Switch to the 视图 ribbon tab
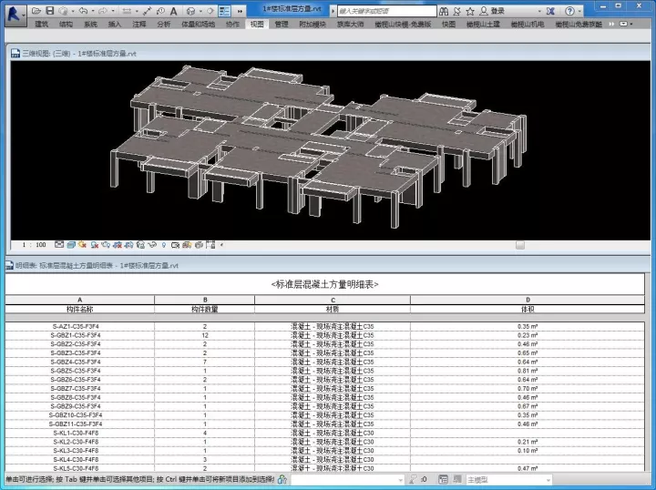The image size is (656, 490). coord(257,25)
